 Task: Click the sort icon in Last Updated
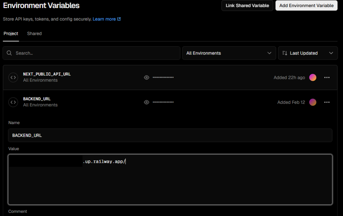tap(285, 53)
